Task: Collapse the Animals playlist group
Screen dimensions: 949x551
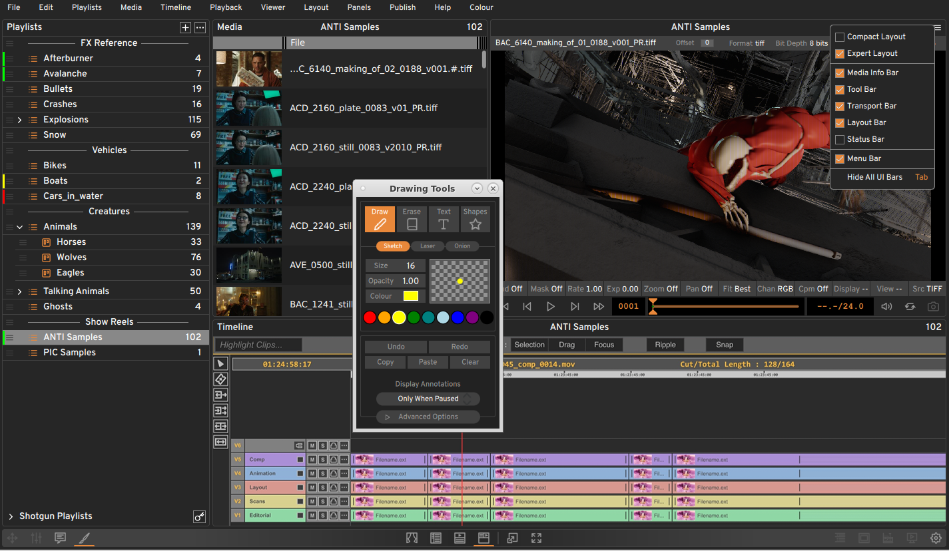Action: (x=19, y=226)
